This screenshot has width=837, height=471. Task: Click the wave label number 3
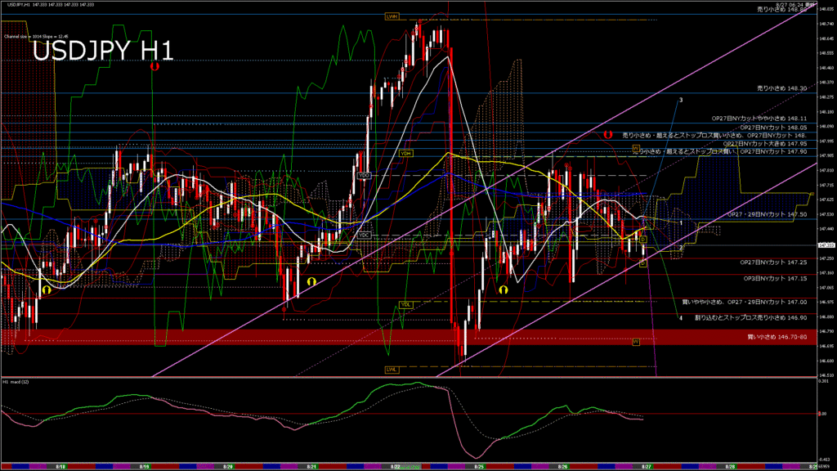coord(680,100)
